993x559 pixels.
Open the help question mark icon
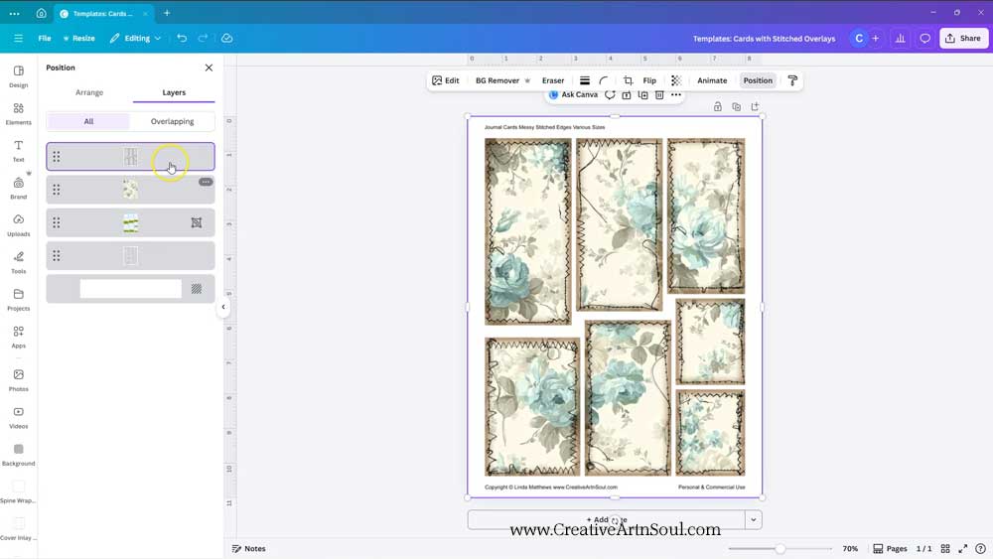980,549
